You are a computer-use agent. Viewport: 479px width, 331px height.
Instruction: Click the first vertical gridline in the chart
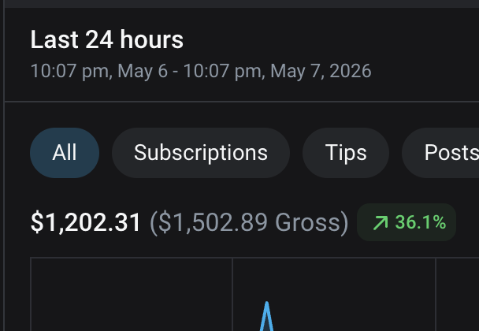[x=232, y=295]
